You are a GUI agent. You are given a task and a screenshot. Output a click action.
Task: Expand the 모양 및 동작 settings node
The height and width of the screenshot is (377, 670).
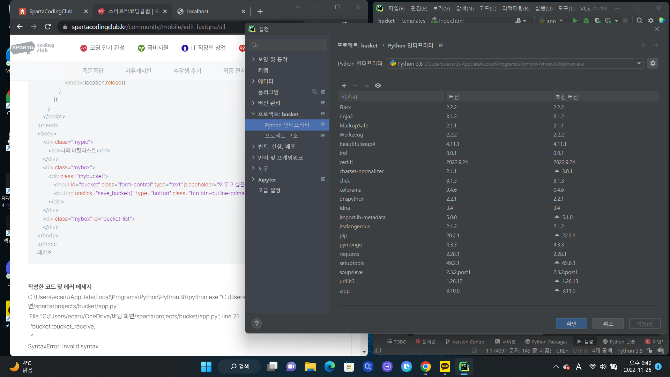(253, 59)
